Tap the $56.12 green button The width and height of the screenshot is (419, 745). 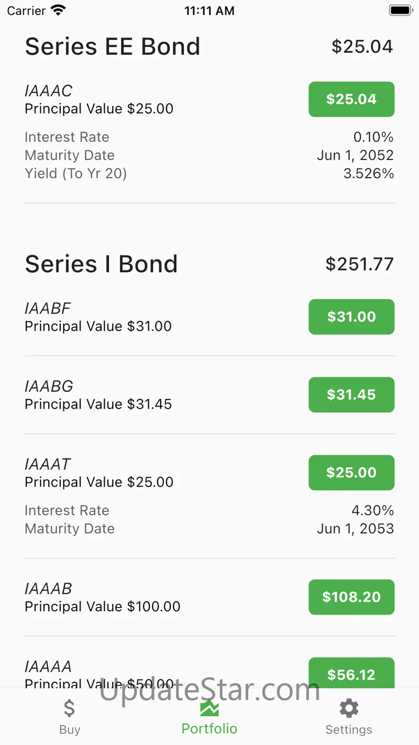pos(351,674)
